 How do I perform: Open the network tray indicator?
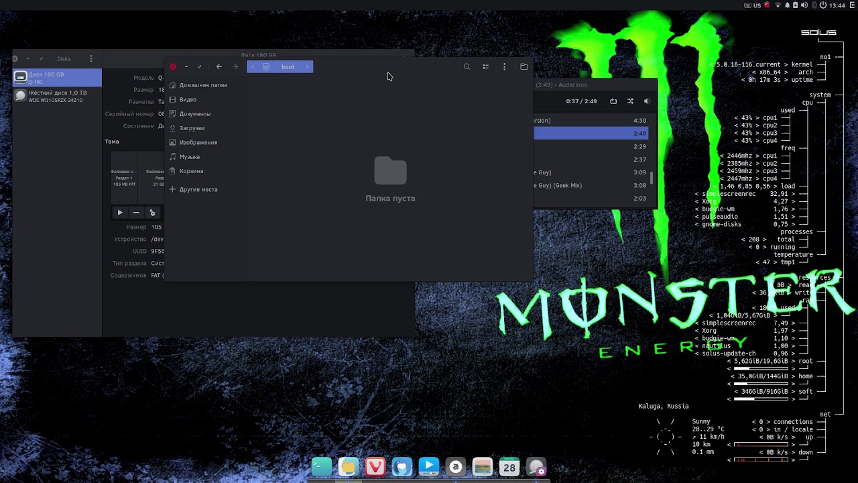pos(778,5)
